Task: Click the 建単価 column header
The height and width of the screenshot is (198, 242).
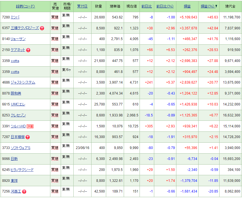Action: (x=115, y=6)
